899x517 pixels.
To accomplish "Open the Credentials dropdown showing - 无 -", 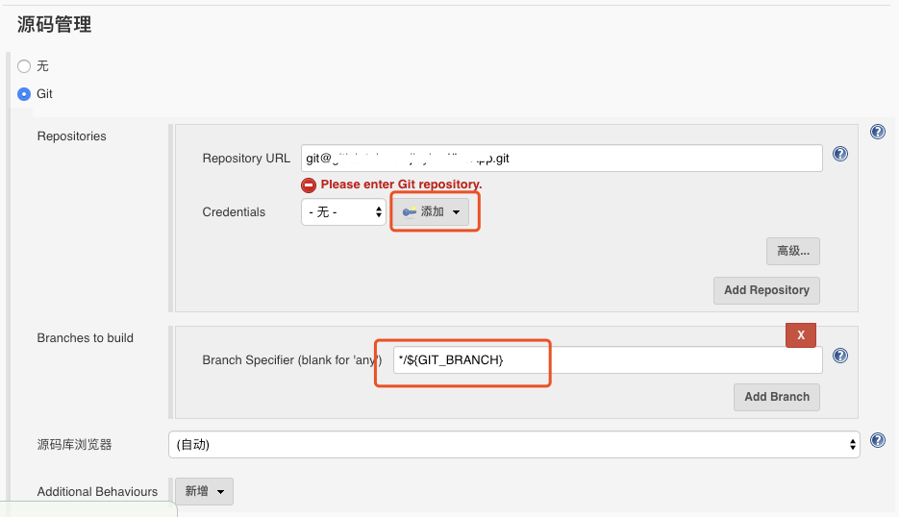I will point(343,212).
